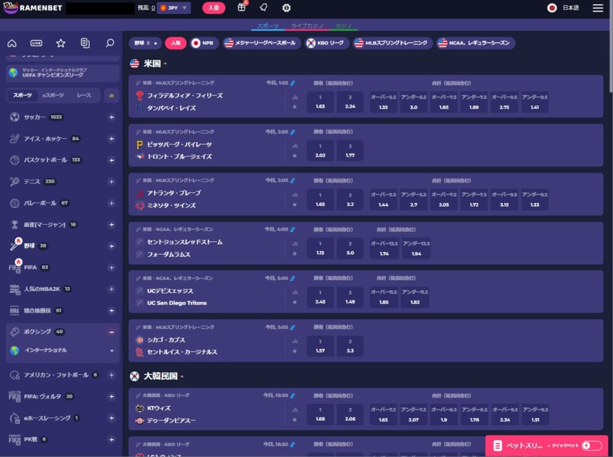Screen dimensions: 613x457
Task: Click the baseball bat icon in the sidebar
Action: [x=14, y=246]
